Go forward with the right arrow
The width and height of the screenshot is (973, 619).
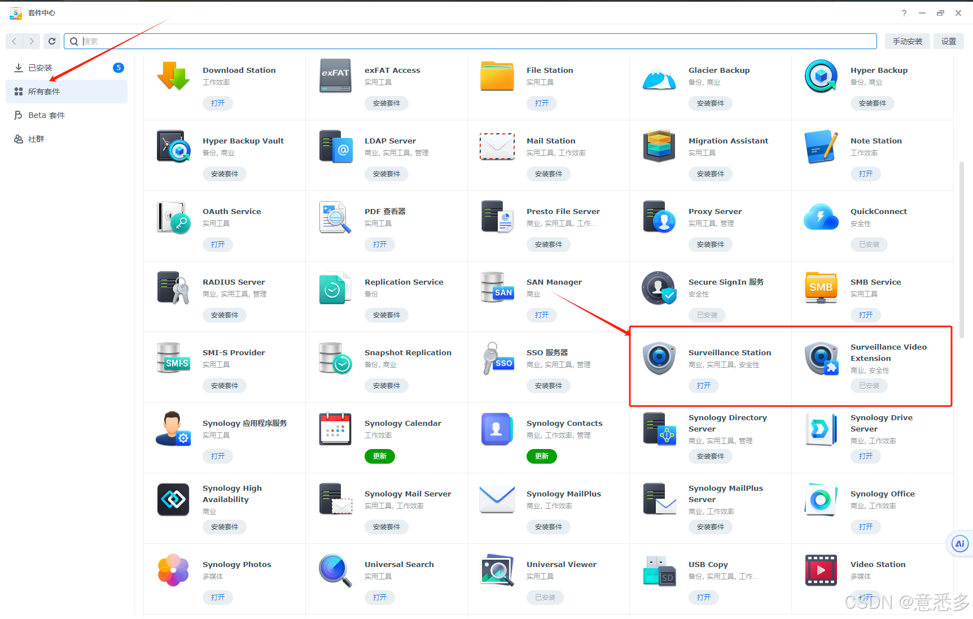[32, 41]
